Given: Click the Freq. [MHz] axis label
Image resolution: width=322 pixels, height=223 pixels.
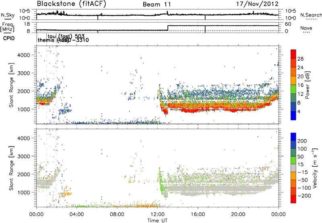Looking at the screenshot, I should coord(7,27).
